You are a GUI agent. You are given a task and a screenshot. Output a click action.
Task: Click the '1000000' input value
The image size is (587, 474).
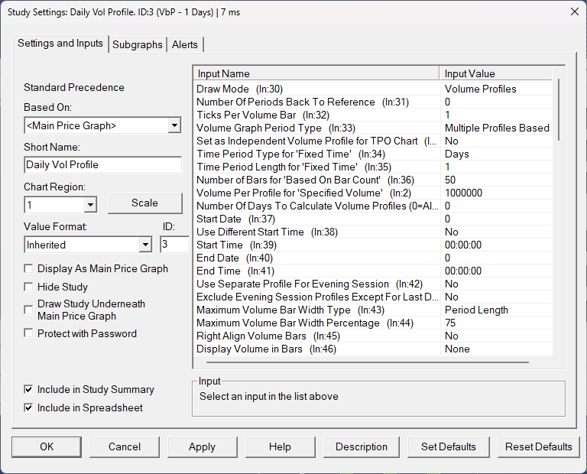pyautogui.click(x=463, y=193)
